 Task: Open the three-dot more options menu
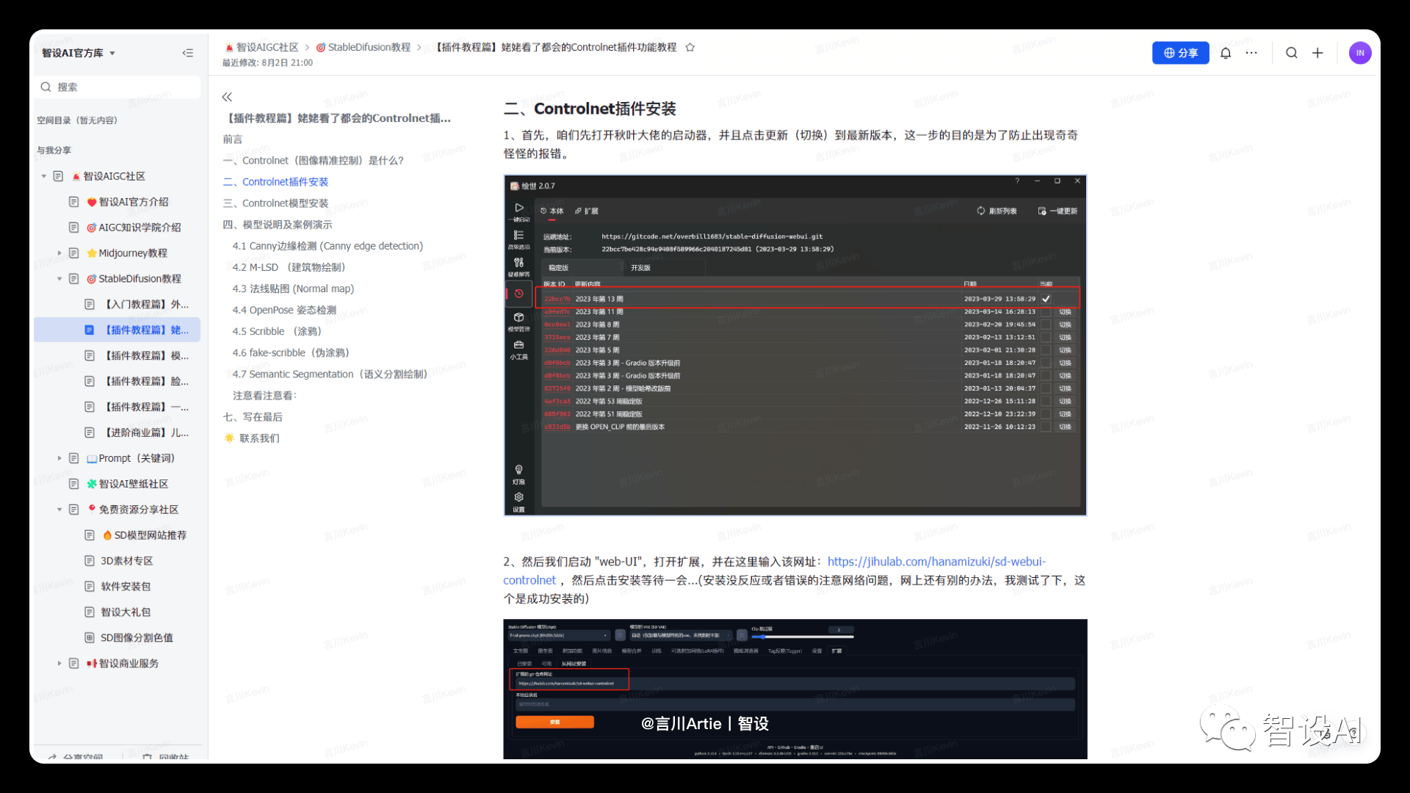pos(1251,53)
